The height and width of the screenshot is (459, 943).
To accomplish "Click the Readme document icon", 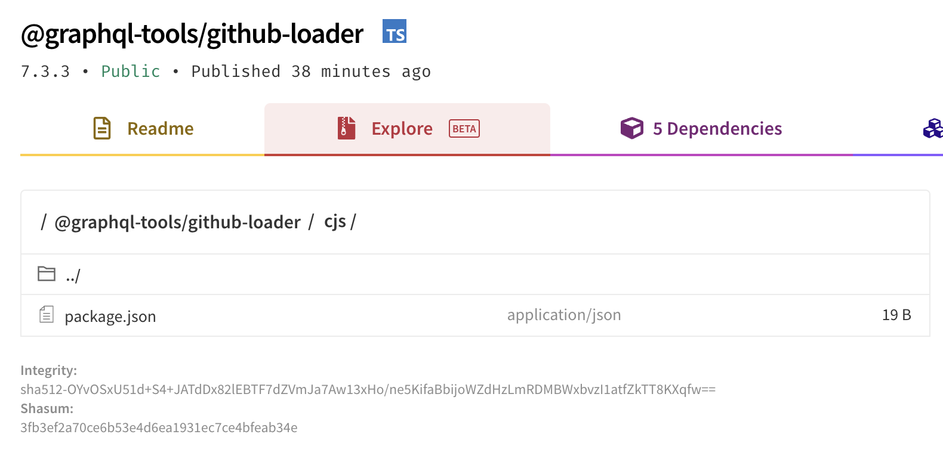I will 101,128.
